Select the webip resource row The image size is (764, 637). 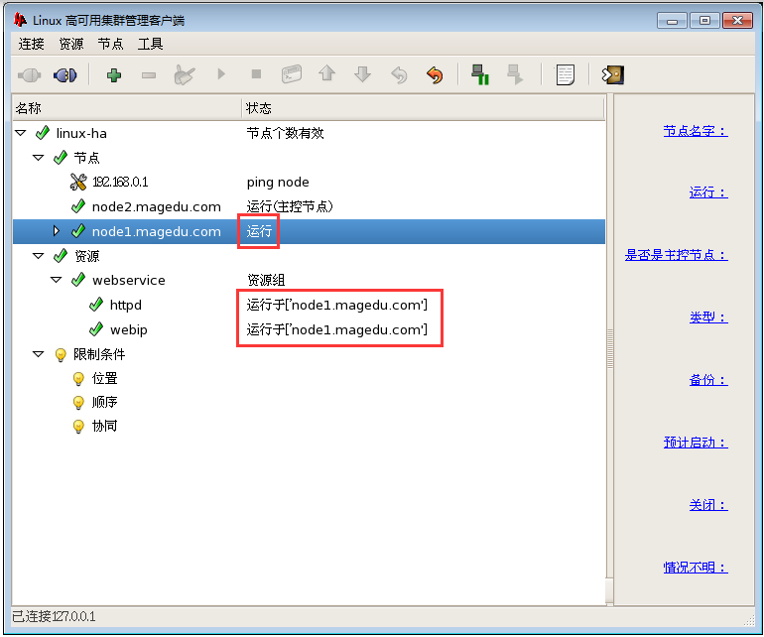[x=309, y=330]
